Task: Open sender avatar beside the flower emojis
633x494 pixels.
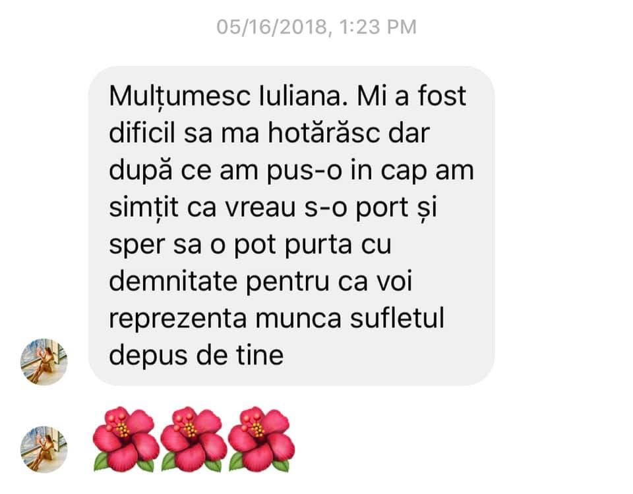Action: tap(44, 449)
